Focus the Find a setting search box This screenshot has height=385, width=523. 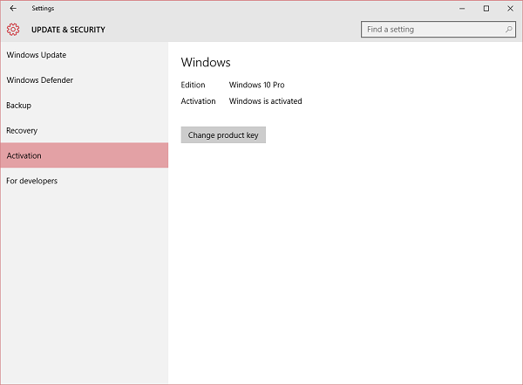438,30
